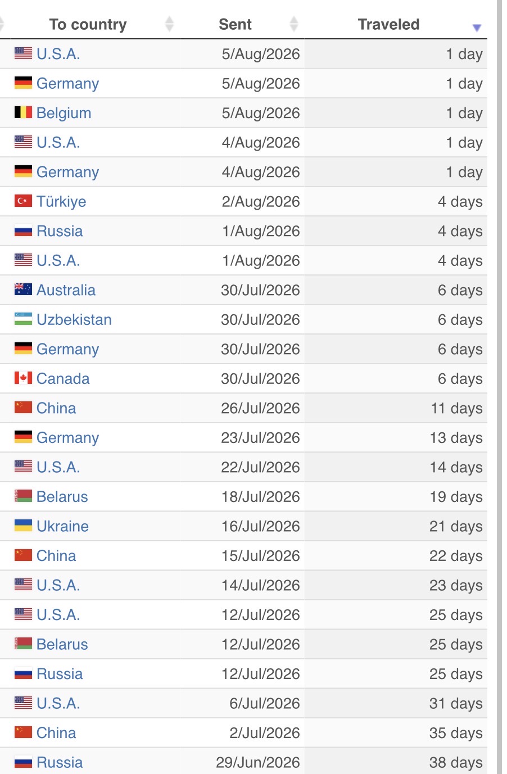The height and width of the screenshot is (774, 507).
Task: Click the Canada flag icon
Action: [x=23, y=378]
